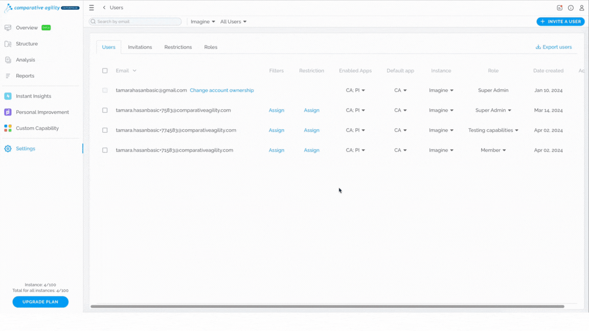Expand the Testing capabilities role dropdown
Image resolution: width=589 pixels, height=331 pixels.
point(493,130)
